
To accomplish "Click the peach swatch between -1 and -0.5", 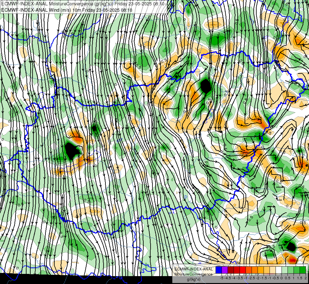I will (x=273, y=270).
